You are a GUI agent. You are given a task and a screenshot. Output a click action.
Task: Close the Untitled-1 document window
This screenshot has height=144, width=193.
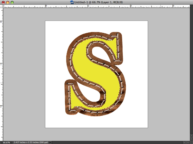coord(3,2)
